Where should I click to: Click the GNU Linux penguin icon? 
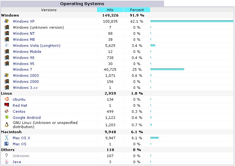7,125
